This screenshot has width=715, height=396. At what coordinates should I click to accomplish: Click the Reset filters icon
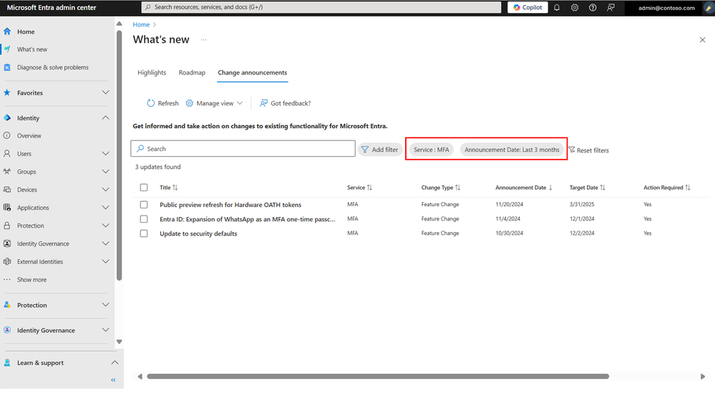[x=572, y=150]
